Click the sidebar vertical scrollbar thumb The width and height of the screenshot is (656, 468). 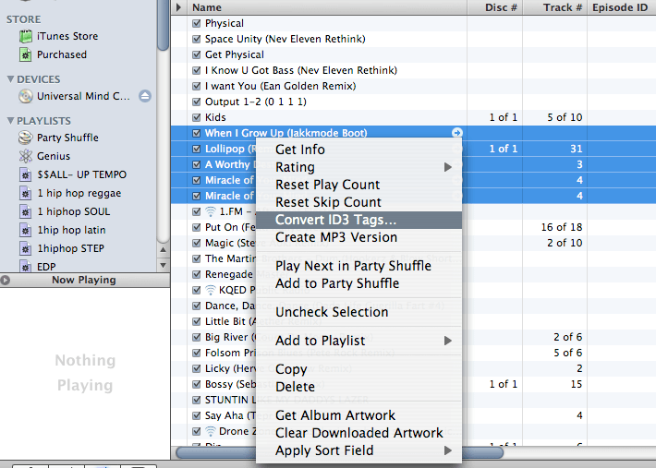pyautogui.click(x=164, y=25)
